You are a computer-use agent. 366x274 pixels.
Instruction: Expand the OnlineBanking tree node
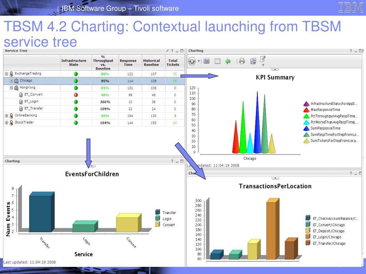[x=6, y=116]
